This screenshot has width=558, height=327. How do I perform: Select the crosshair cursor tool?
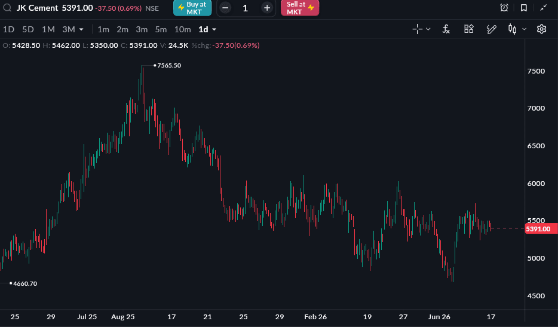click(x=418, y=29)
